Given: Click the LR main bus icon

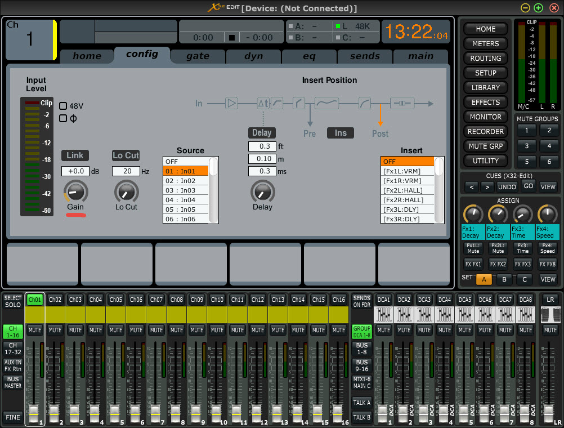Looking at the screenshot, I should pos(550,315).
